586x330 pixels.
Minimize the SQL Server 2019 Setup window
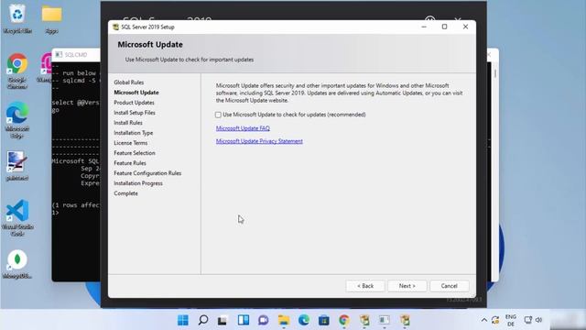coord(424,27)
